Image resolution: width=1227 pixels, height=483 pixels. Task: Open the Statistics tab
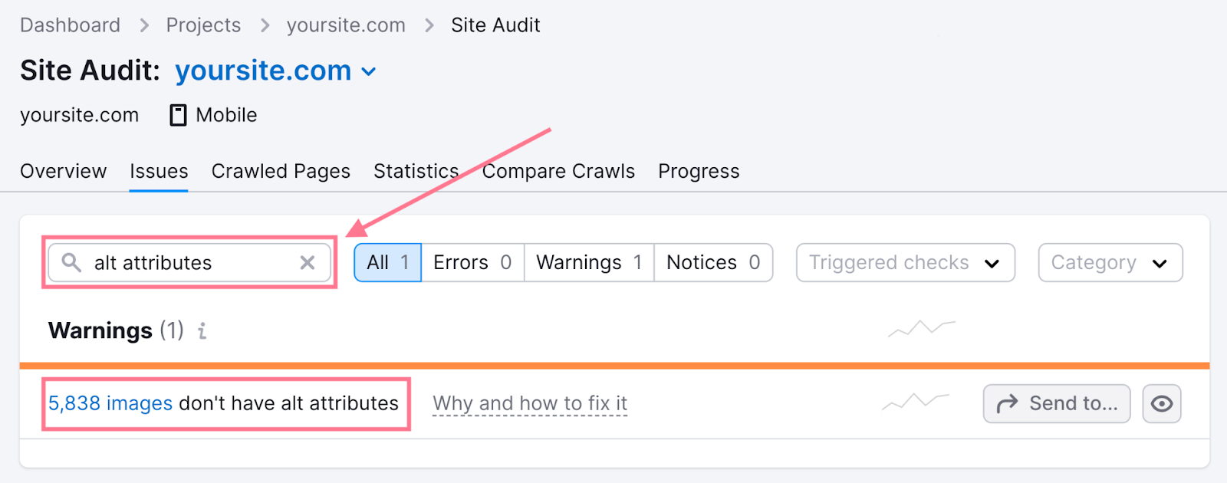coord(415,171)
